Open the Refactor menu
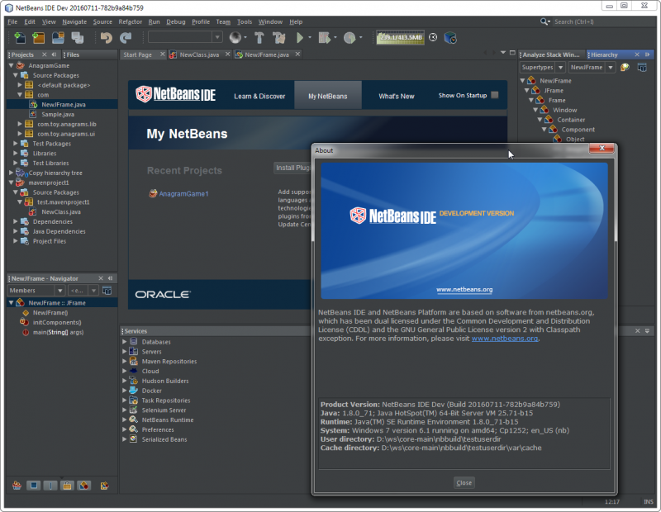This screenshot has height=512, width=661. coord(130,21)
